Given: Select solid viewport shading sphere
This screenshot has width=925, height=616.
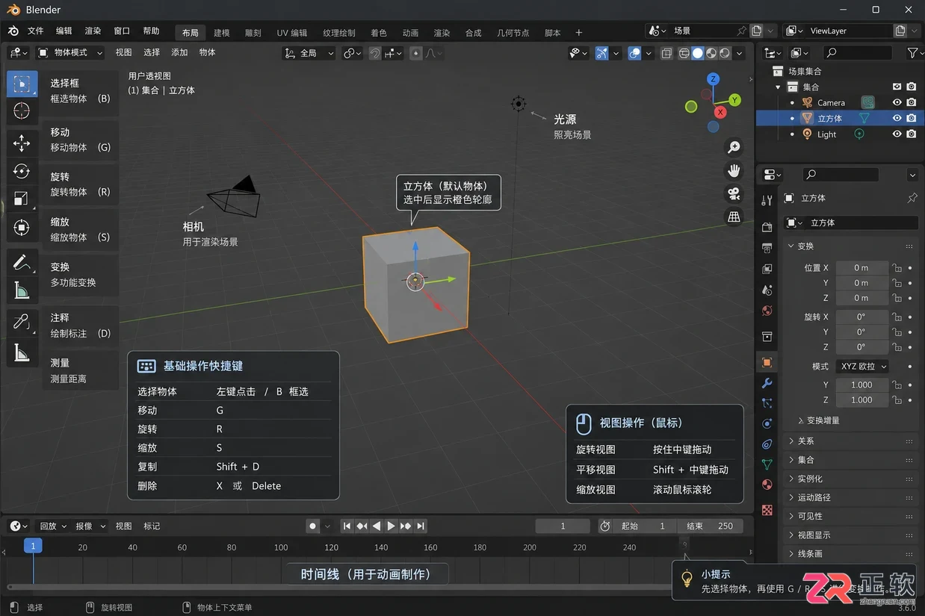Looking at the screenshot, I should (698, 53).
